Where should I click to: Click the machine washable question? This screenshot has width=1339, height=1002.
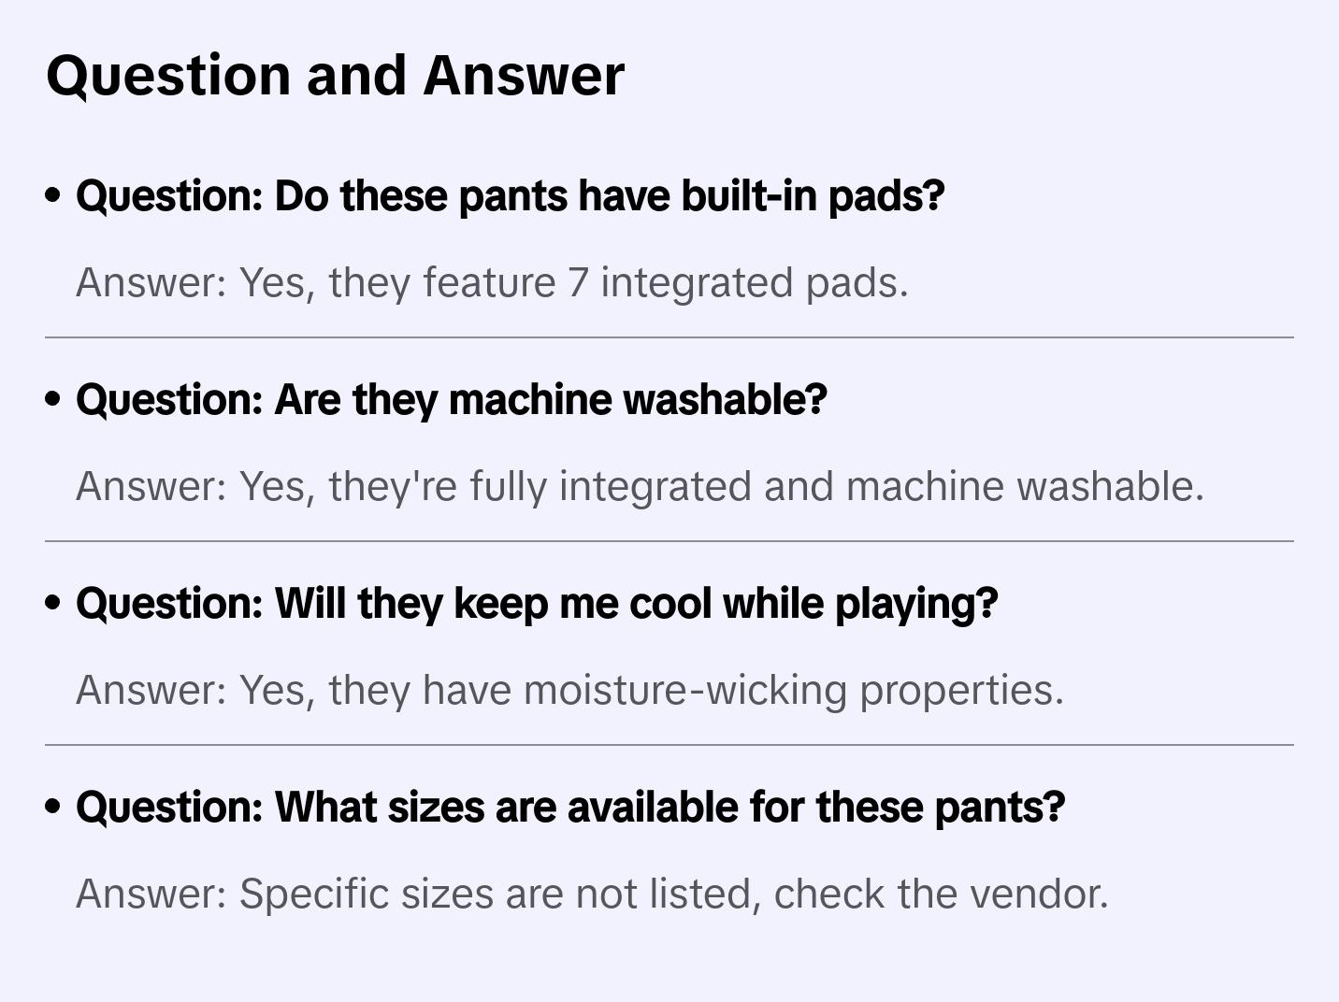coord(451,400)
